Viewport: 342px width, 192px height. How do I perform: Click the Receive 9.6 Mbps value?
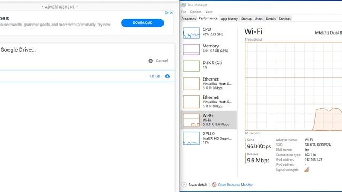pyautogui.click(x=258, y=161)
